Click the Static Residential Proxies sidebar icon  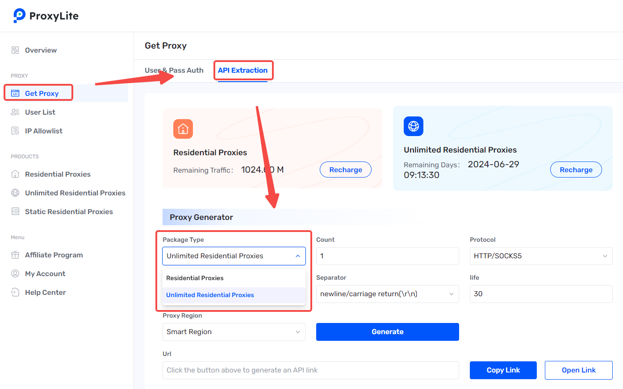pos(15,211)
